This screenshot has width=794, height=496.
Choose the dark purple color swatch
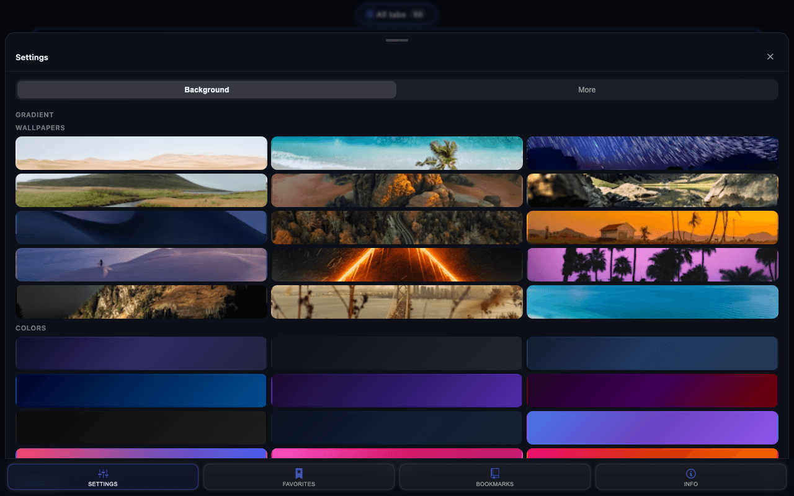click(x=141, y=353)
